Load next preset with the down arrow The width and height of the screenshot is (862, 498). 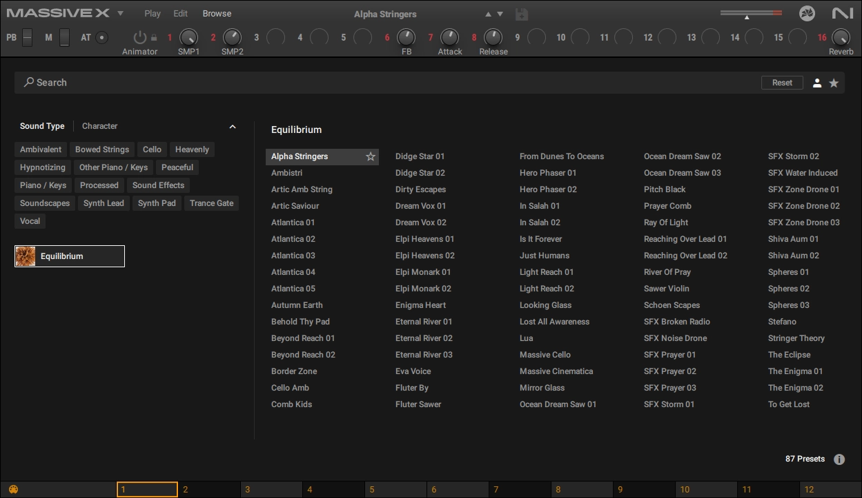pos(500,14)
